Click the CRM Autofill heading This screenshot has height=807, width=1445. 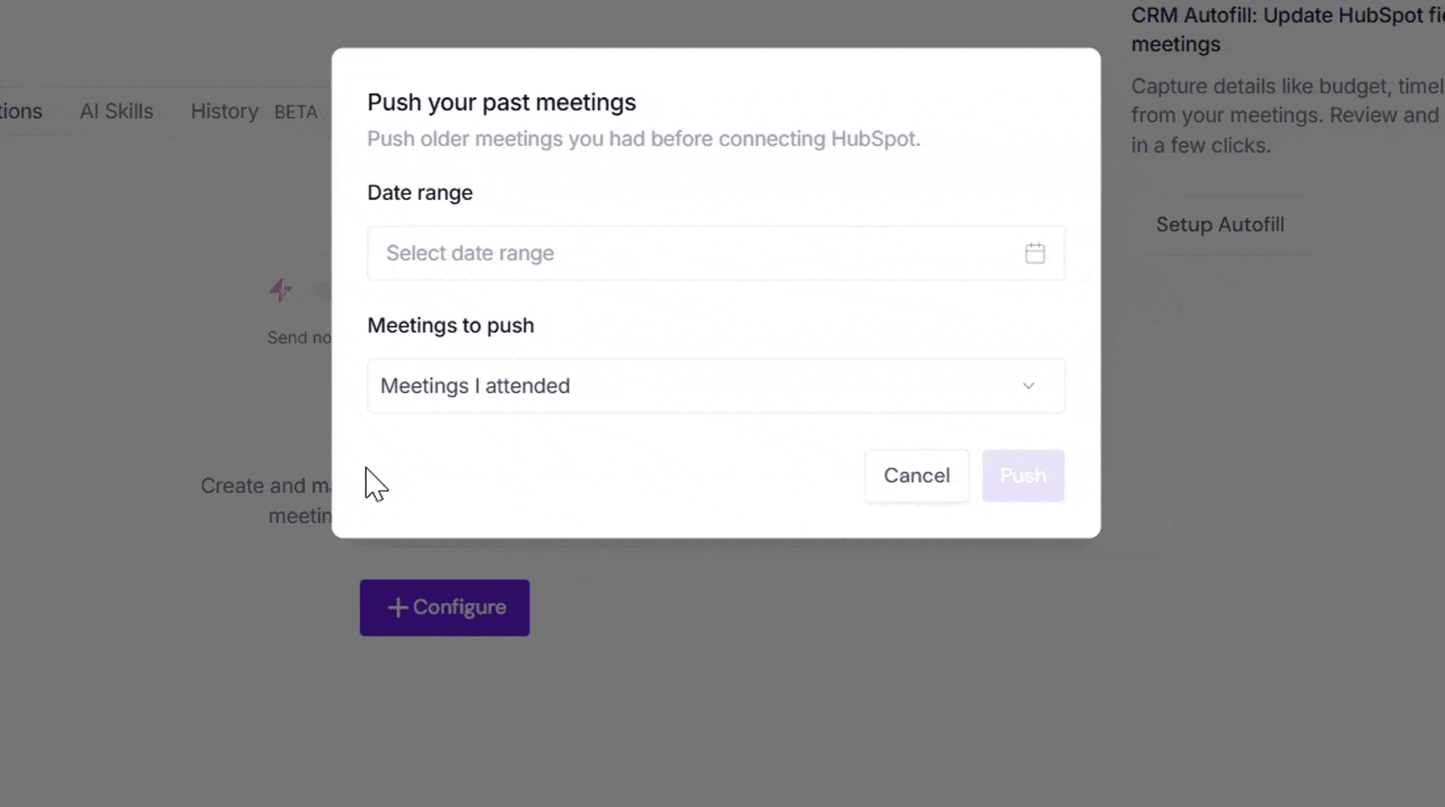(x=1288, y=29)
